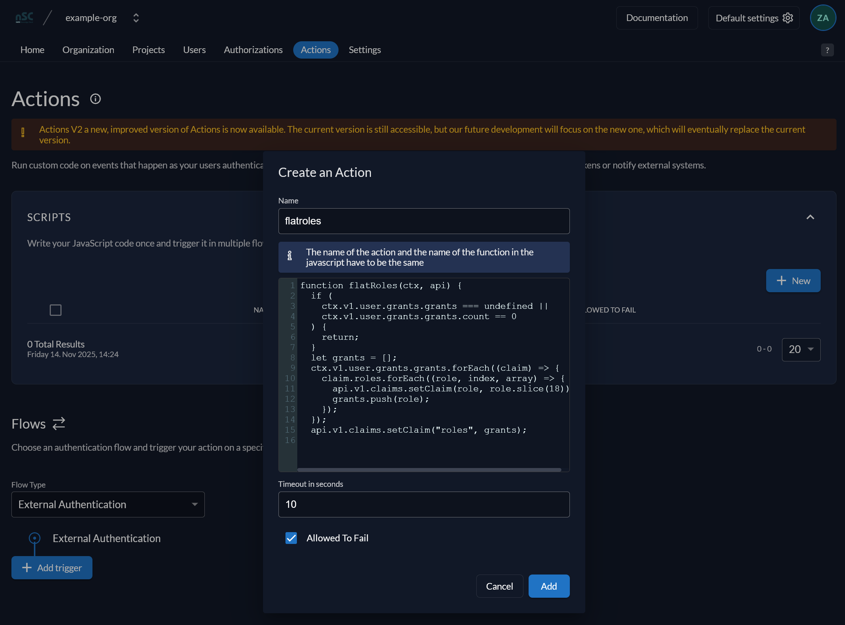
Task: Cancel the Create an Action dialog
Action: 499,586
